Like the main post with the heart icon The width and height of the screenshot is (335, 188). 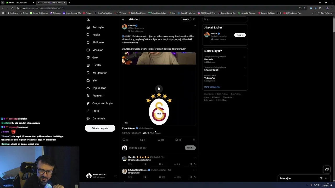tap(159, 140)
